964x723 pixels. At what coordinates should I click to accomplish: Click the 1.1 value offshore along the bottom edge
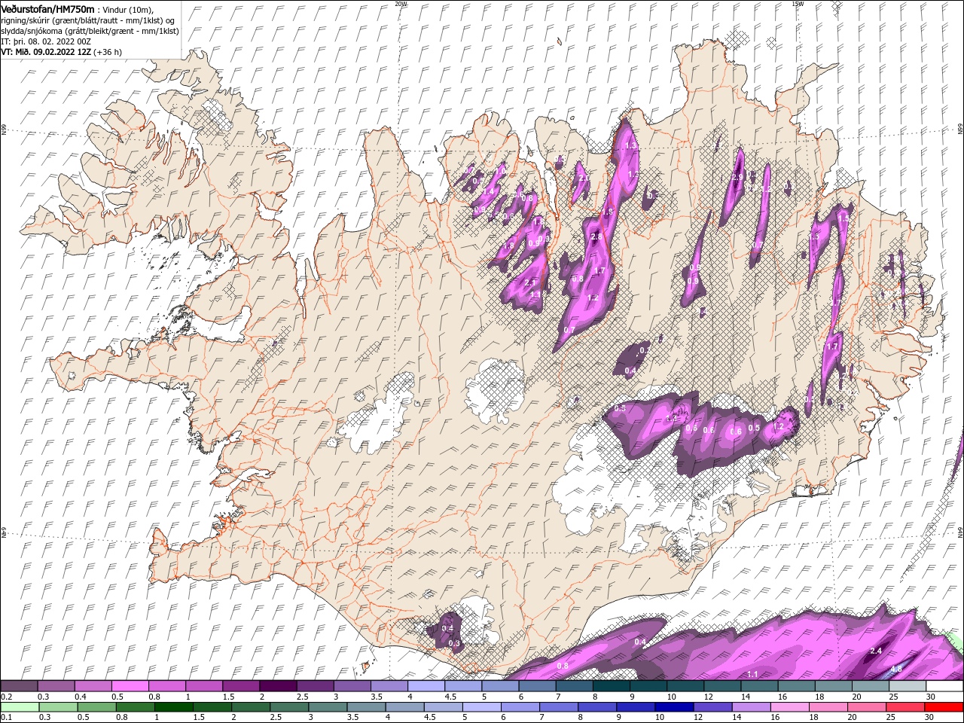752,674
